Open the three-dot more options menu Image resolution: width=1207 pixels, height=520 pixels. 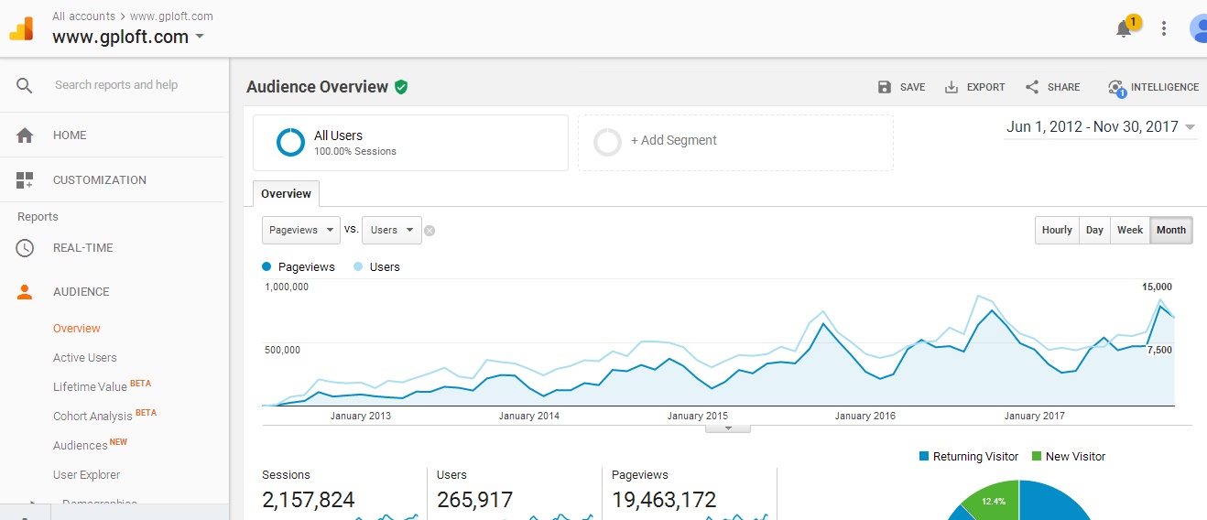point(1164,28)
